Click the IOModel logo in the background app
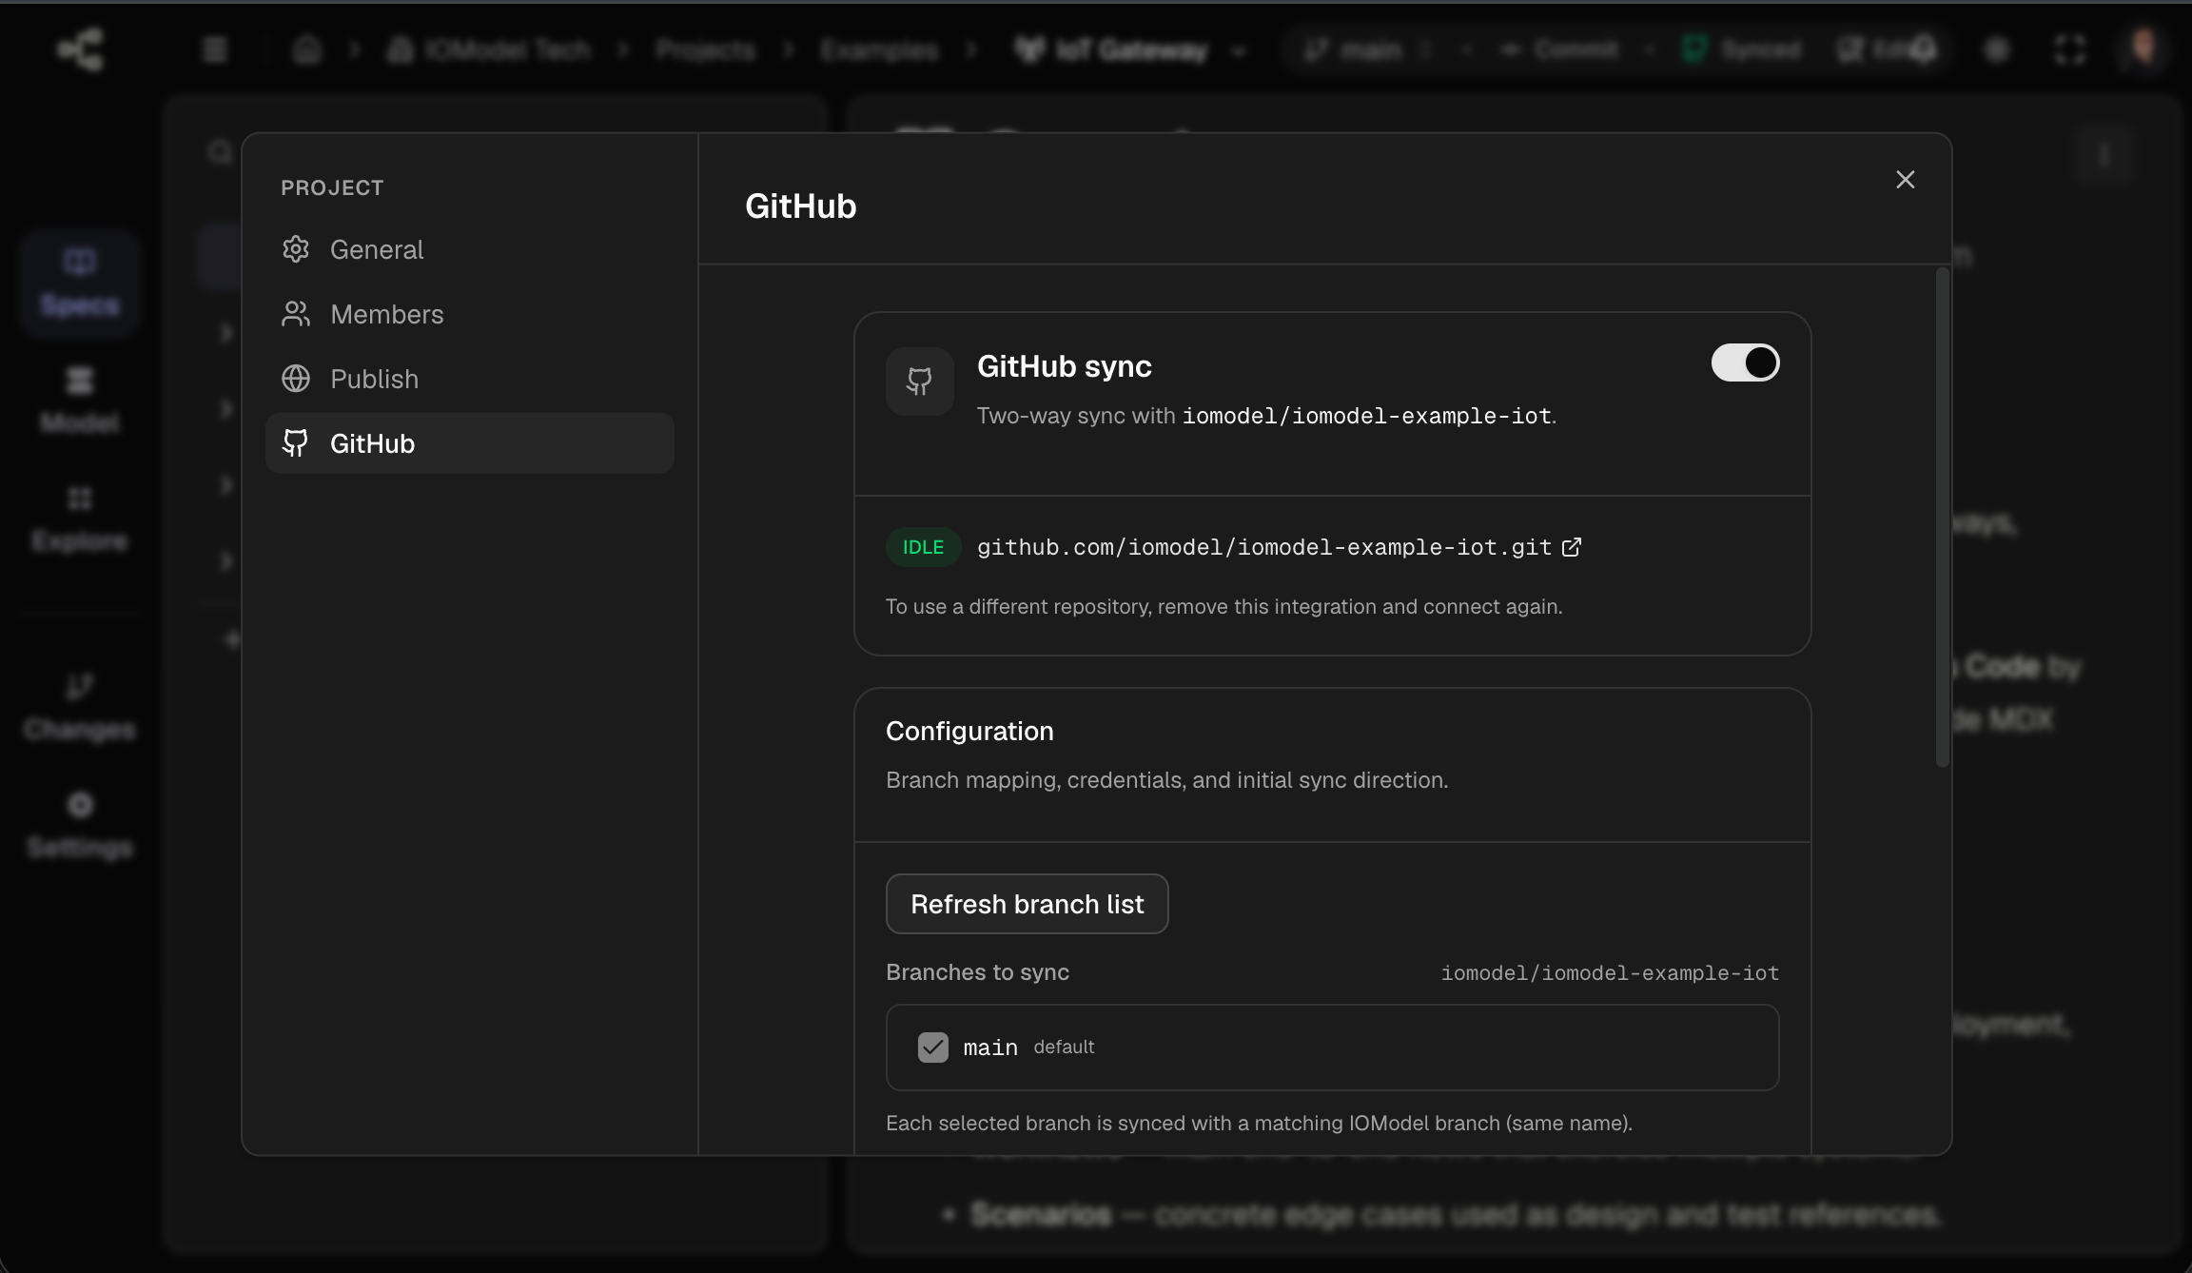This screenshot has width=2192, height=1273. [81, 49]
